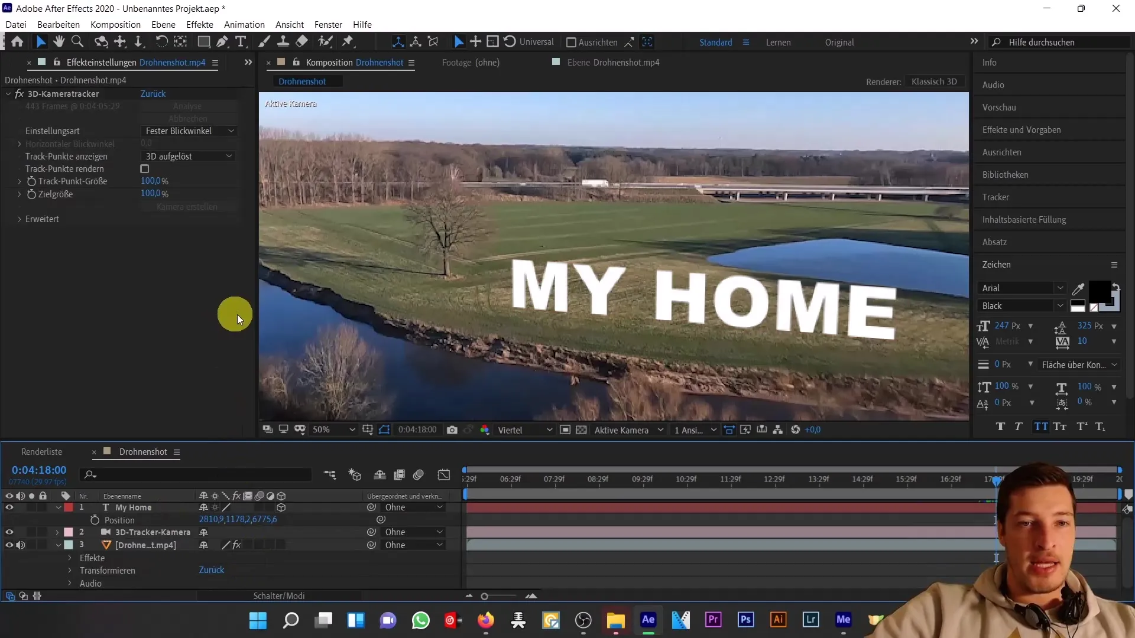Open the Effekte und Vorgaben panel

point(1022,130)
